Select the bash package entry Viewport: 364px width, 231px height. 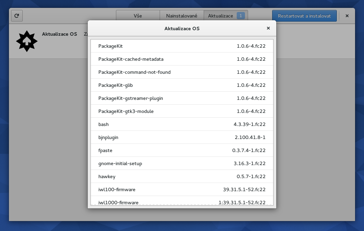pyautogui.click(x=182, y=124)
